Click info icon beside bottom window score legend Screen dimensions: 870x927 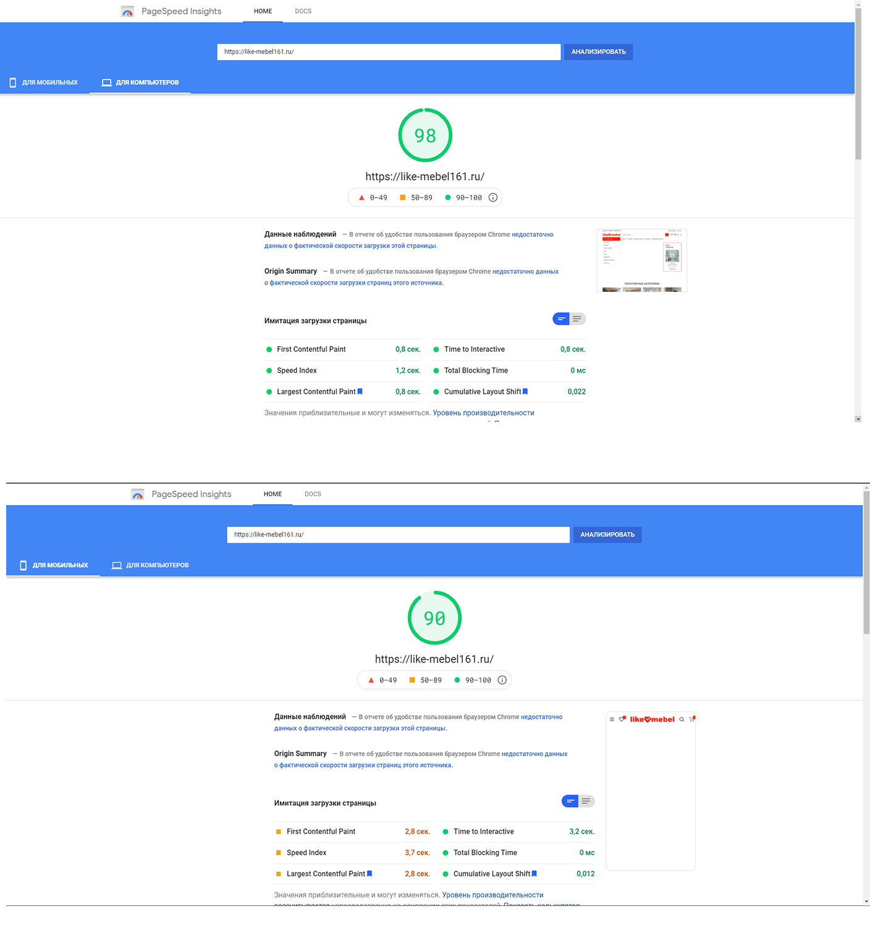[x=502, y=680]
